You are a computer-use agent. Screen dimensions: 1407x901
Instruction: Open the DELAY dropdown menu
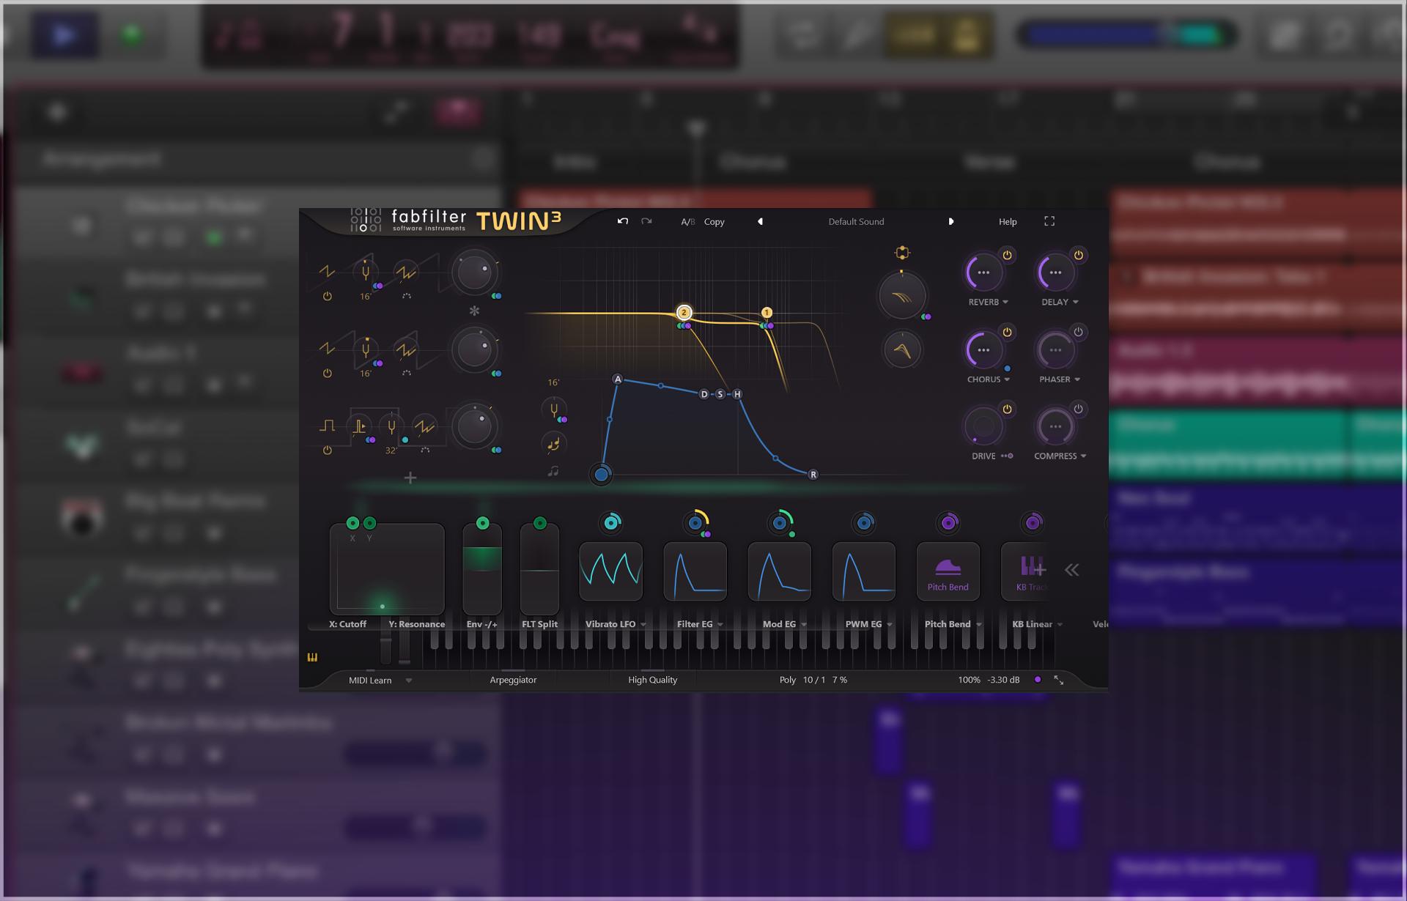coord(1060,302)
